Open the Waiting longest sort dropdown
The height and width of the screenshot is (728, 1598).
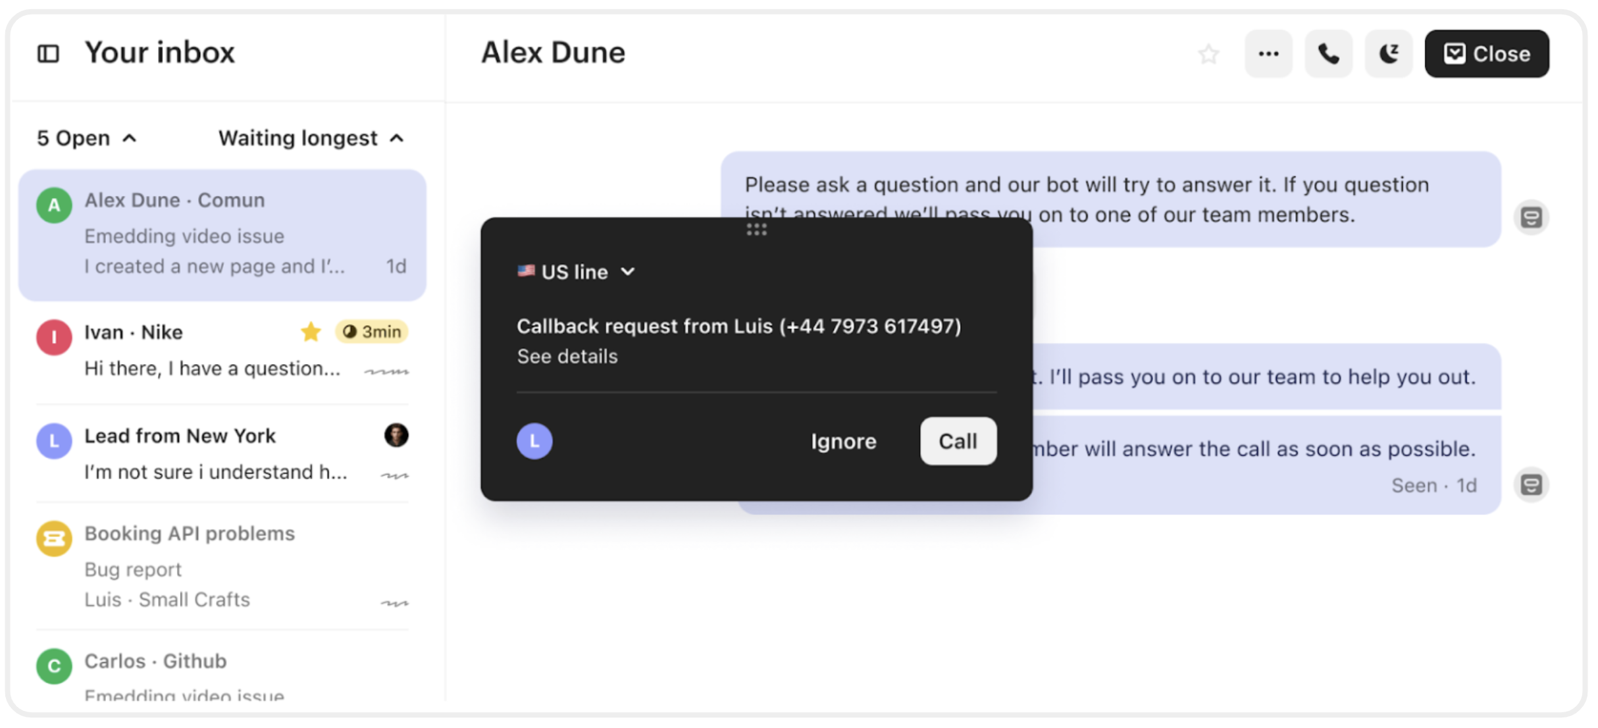311,138
